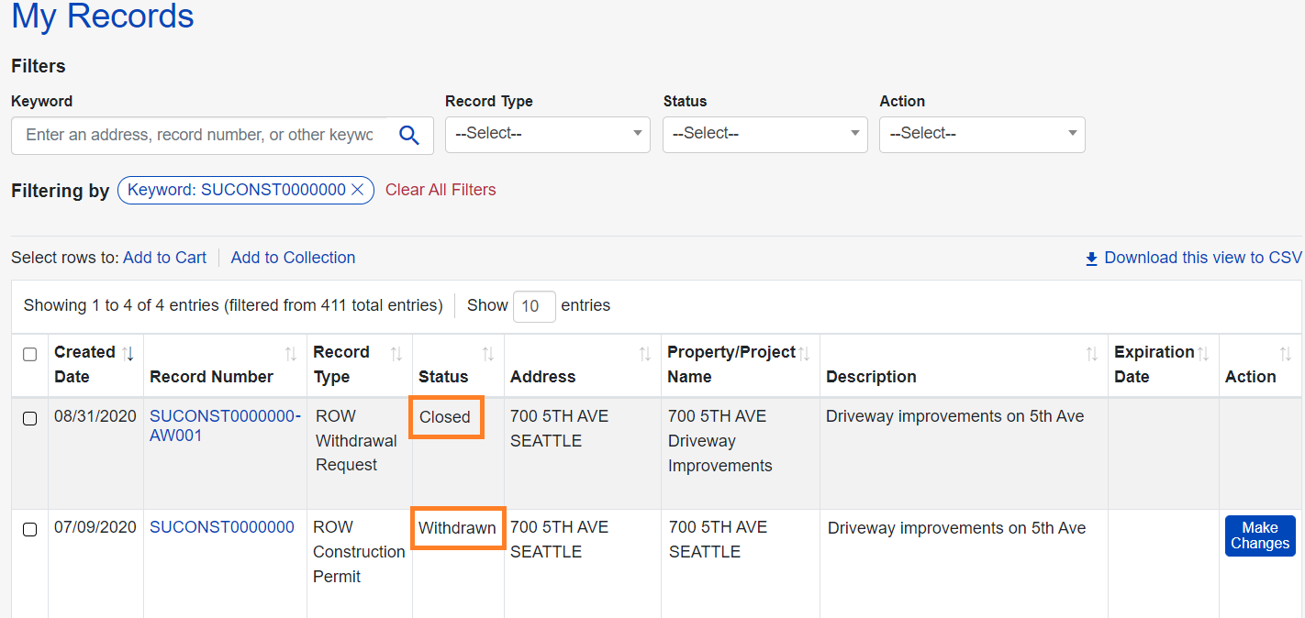Sort by Record Type column arrows
Viewport: 1305px width, 618px height.
396,353
